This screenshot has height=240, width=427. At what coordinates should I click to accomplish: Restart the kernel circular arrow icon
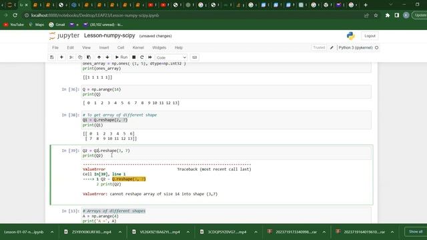pos(142,57)
